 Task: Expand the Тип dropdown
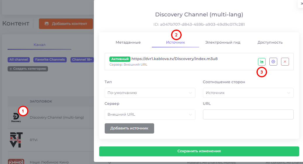tap(150, 93)
